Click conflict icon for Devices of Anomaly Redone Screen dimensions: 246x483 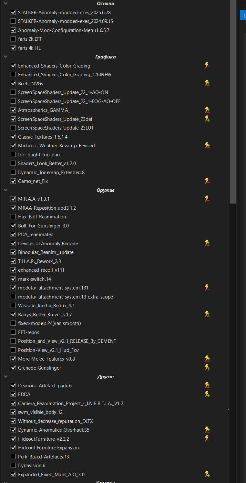(x=207, y=243)
